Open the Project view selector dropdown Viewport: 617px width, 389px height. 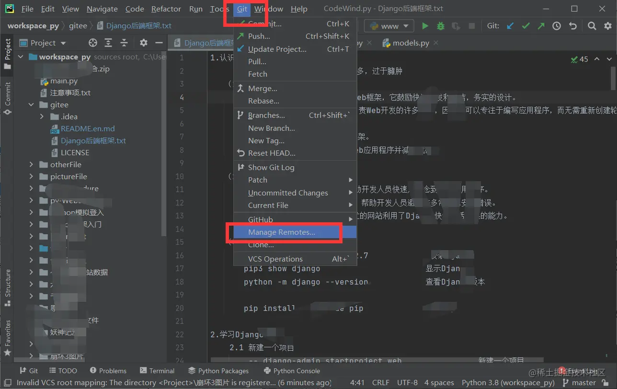(43, 43)
